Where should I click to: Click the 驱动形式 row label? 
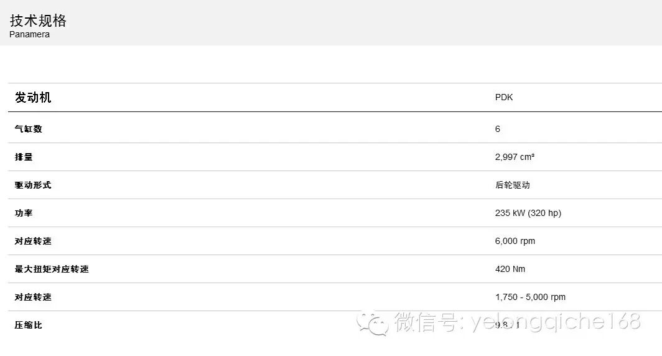(33, 185)
